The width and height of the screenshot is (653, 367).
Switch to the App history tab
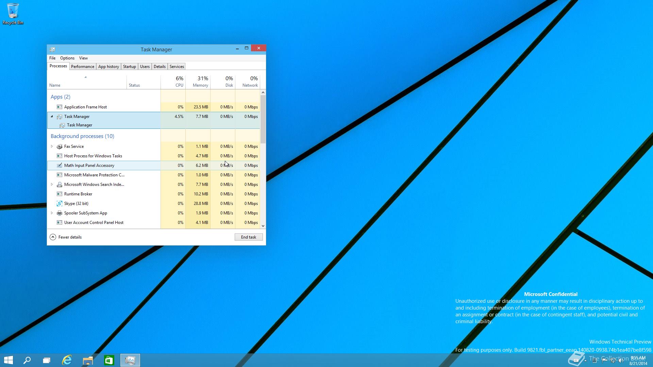(108, 67)
